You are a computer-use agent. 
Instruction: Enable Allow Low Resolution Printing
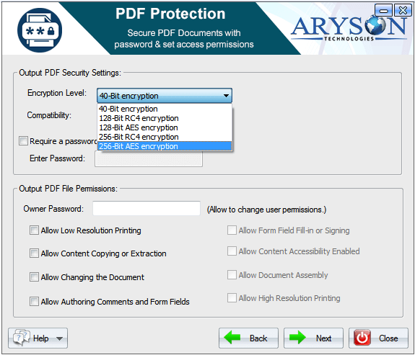pyautogui.click(x=34, y=230)
